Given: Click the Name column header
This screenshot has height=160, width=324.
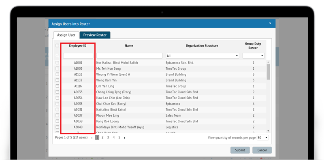Looking at the screenshot, I should pos(129,46).
